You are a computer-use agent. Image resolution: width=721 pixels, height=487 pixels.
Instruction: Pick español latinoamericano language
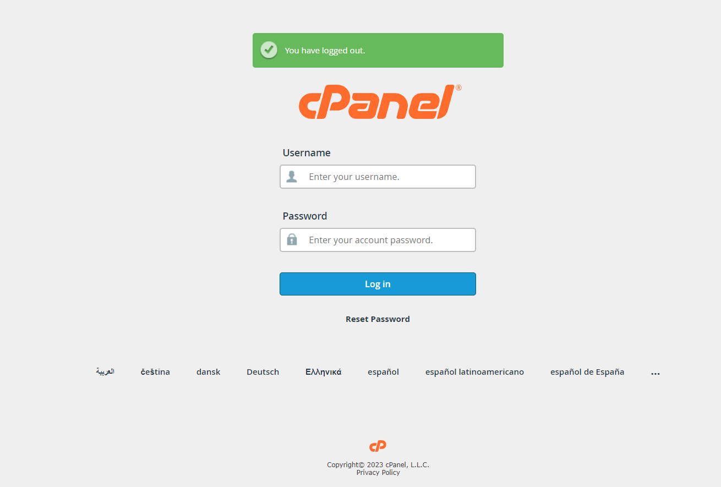(x=474, y=372)
